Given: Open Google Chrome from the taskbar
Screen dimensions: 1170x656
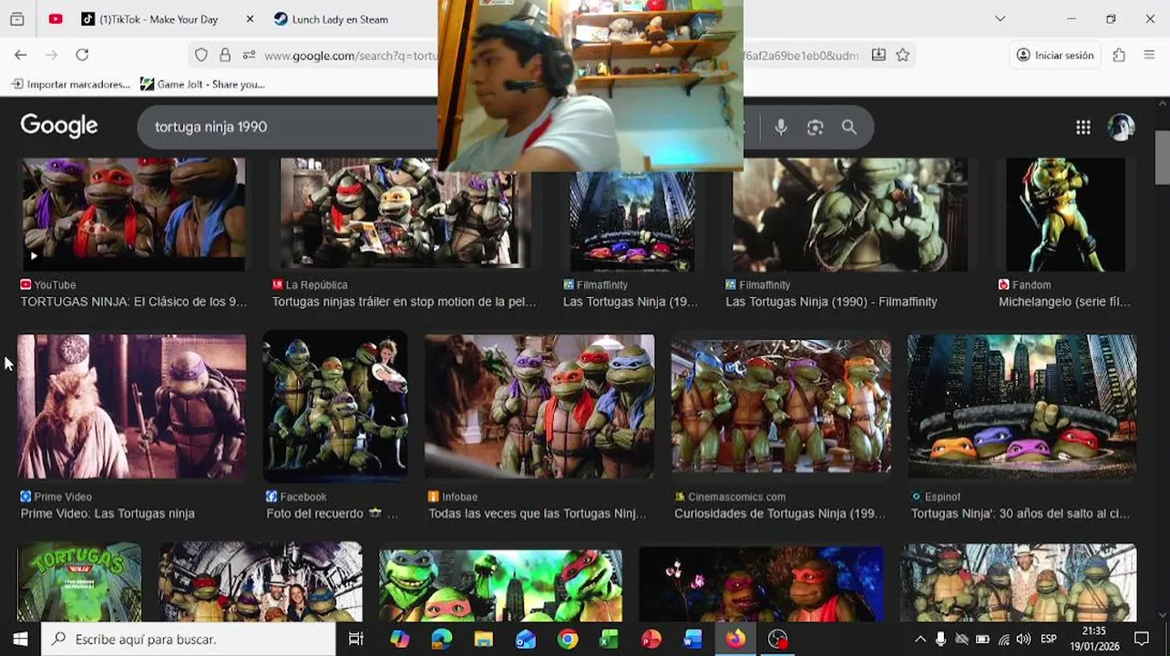Looking at the screenshot, I should 568,639.
